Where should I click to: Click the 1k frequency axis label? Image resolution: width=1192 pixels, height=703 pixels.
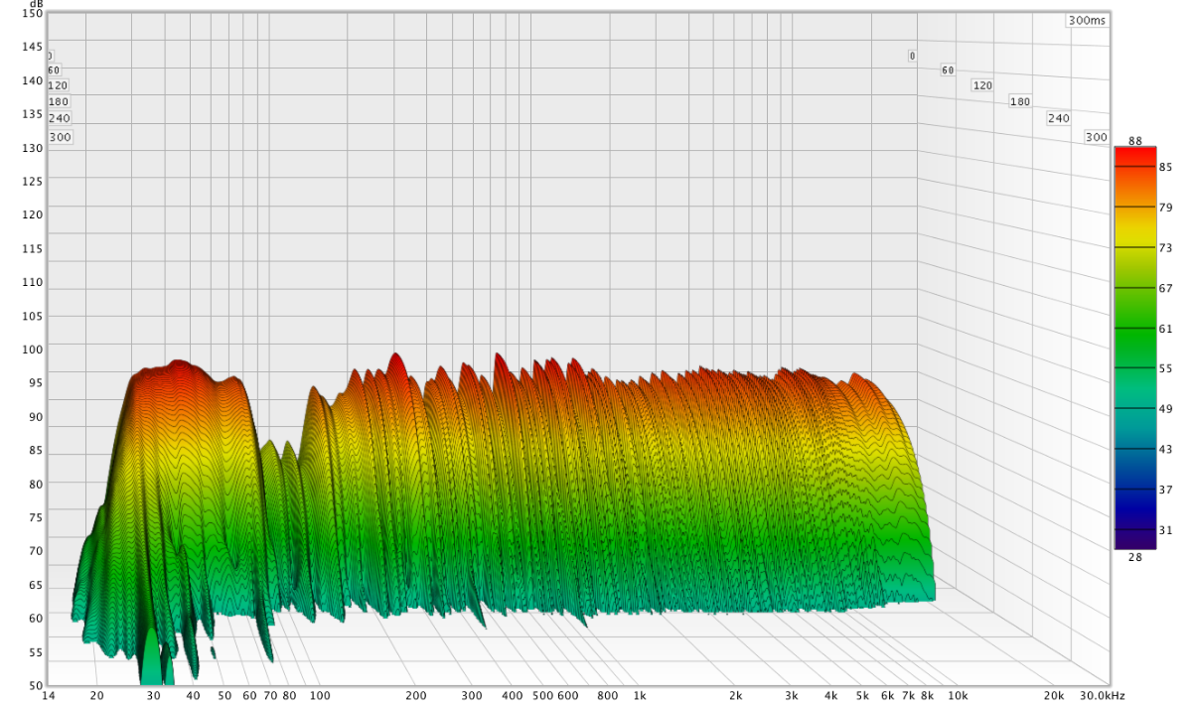pos(640,696)
